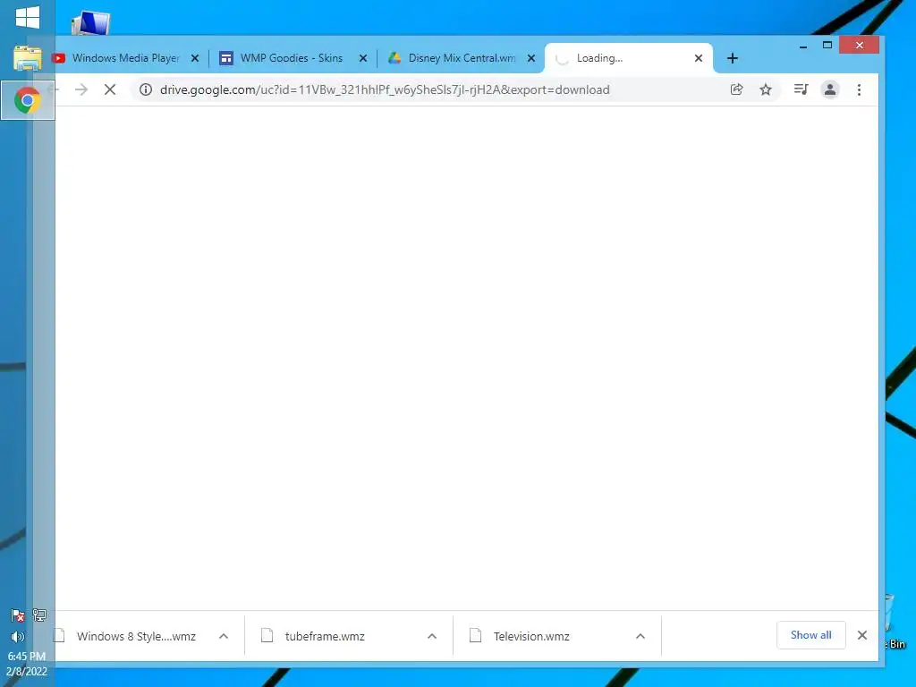Open Television.wmz download

pos(531,636)
